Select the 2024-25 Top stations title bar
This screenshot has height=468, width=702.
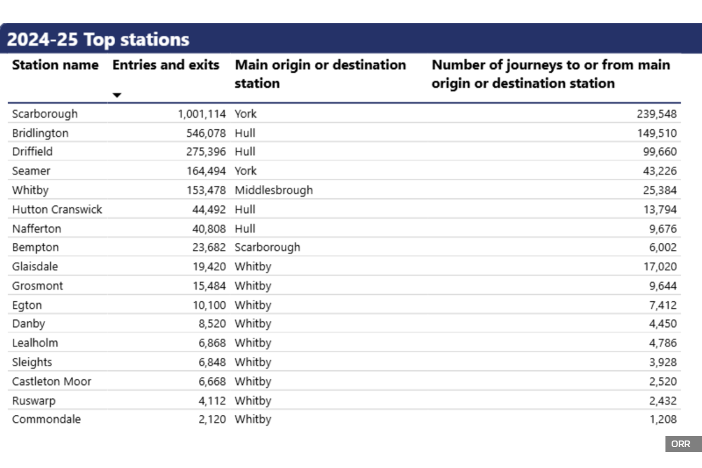(x=98, y=40)
